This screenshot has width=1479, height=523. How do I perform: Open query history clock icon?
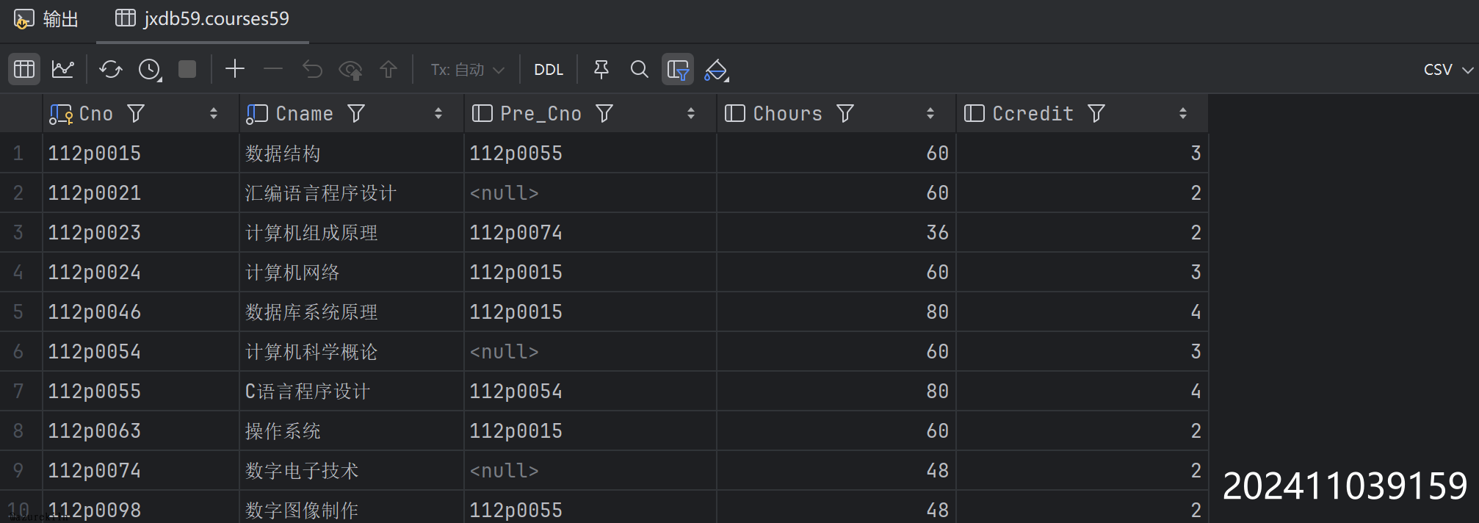click(x=150, y=69)
